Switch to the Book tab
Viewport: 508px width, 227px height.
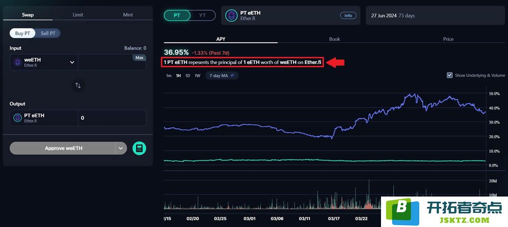click(334, 39)
